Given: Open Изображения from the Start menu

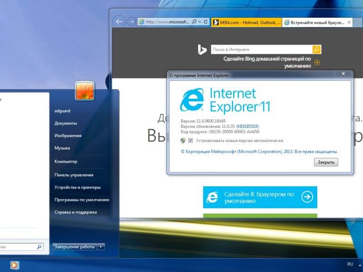Looking at the screenshot, I should pos(68,136).
